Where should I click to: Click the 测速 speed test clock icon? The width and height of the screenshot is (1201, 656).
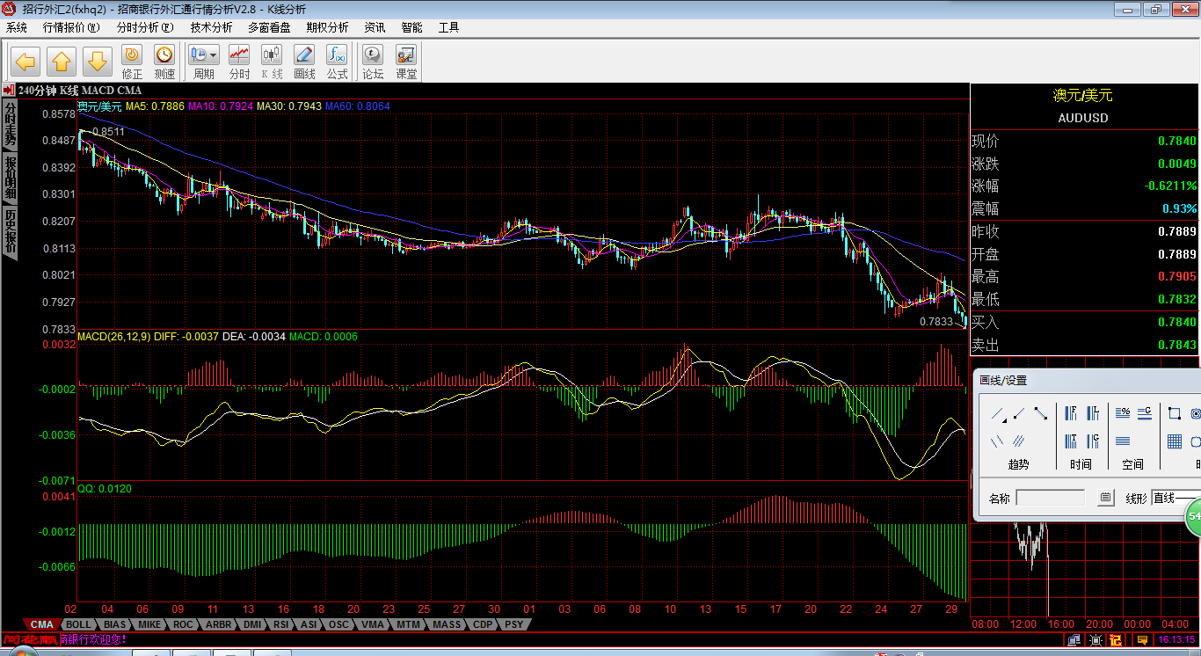pyautogui.click(x=164, y=62)
